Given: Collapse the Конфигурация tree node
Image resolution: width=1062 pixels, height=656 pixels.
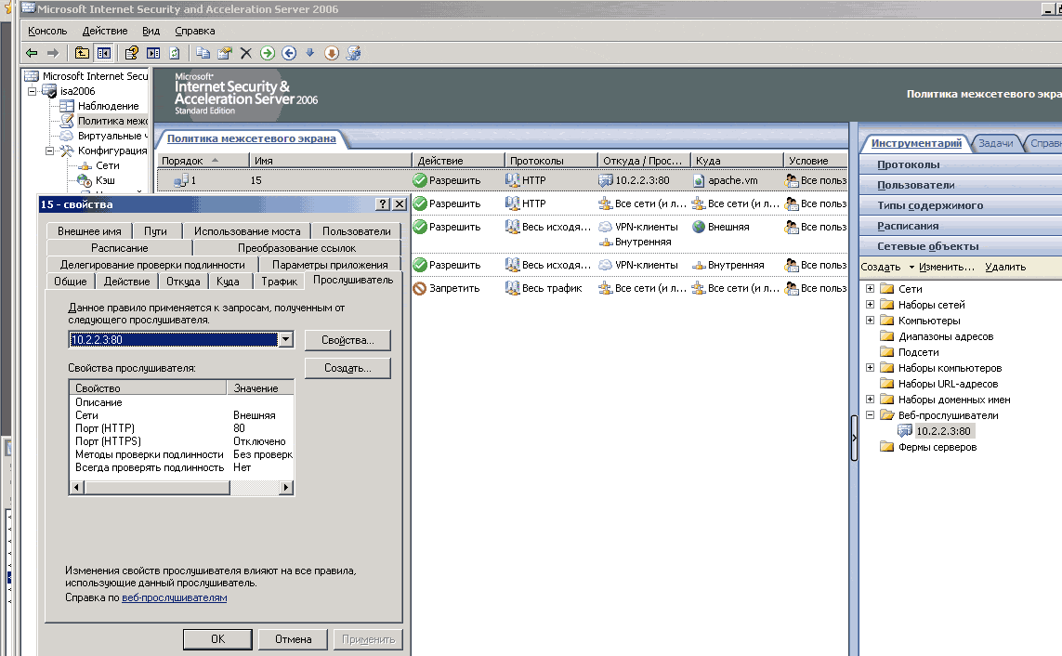Looking at the screenshot, I should click(x=49, y=151).
